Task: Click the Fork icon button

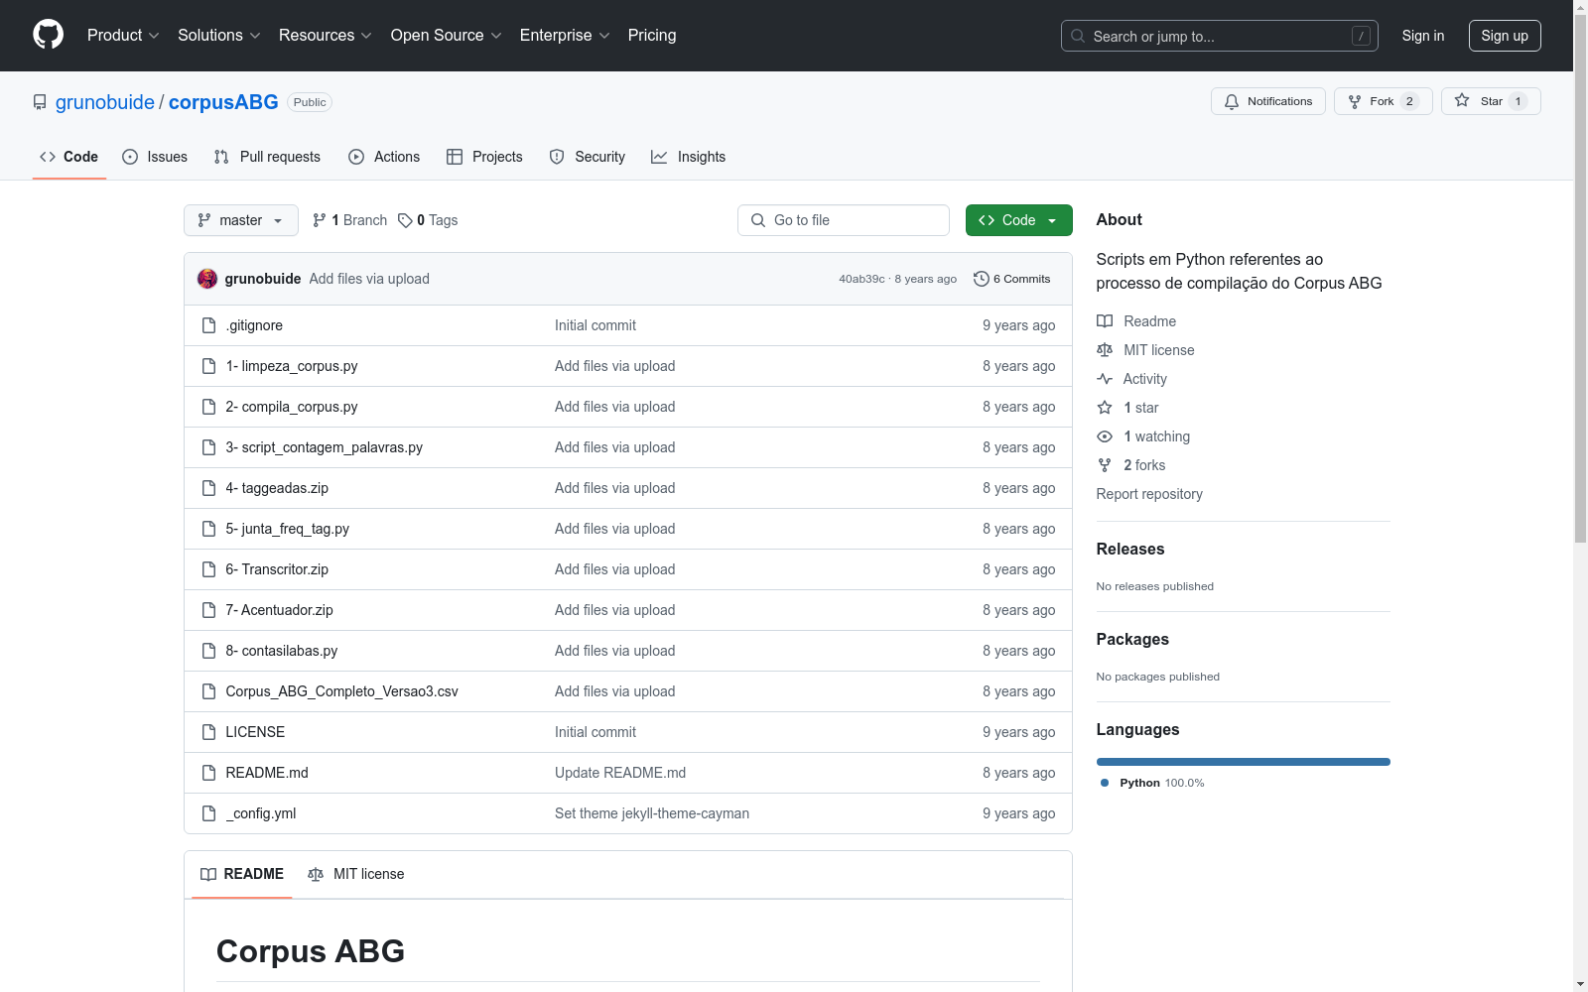Action: pos(1355,101)
